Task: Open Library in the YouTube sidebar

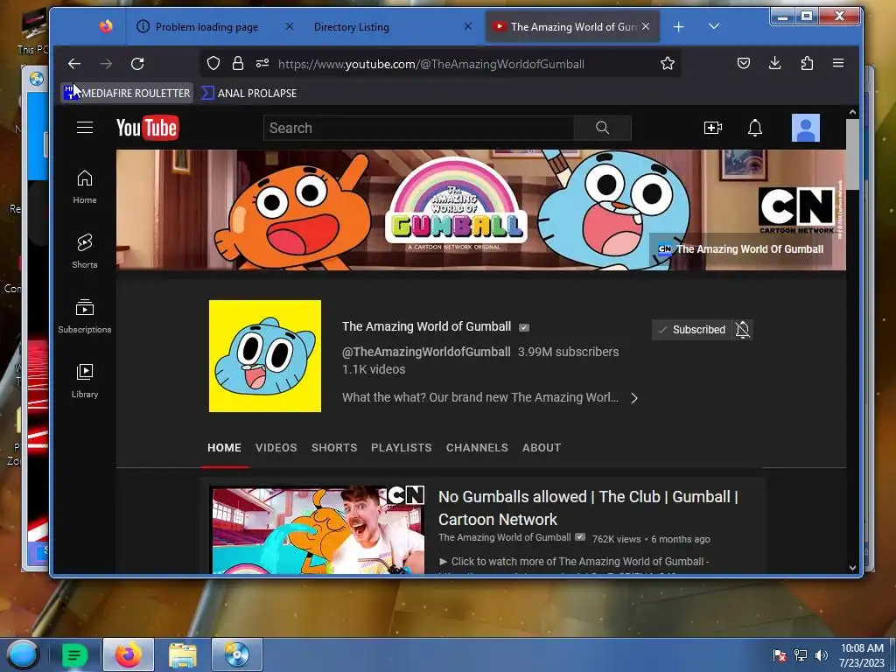Action: pyautogui.click(x=85, y=381)
